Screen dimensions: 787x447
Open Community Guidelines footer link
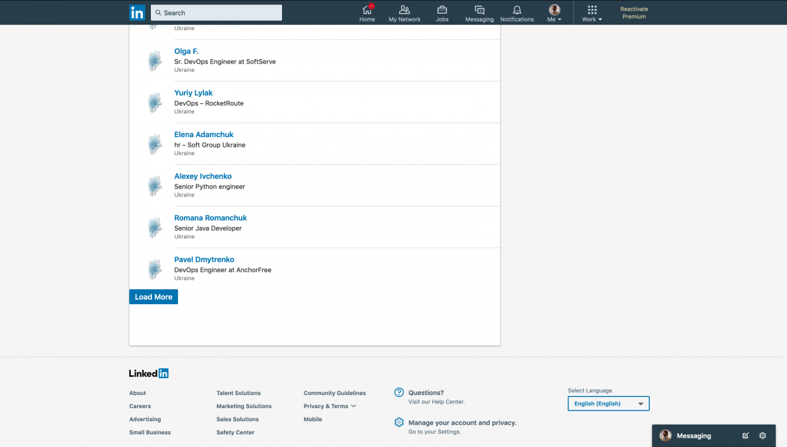(334, 393)
